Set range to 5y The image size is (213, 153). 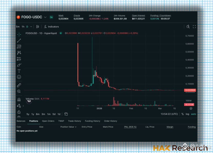tap(28, 114)
